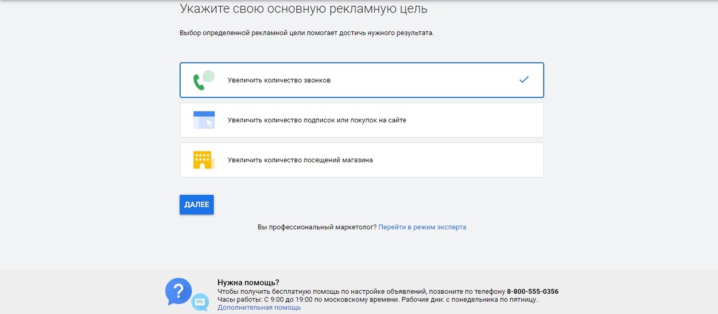The image size is (718, 314).
Task: Open 'Перейти в режим эксперта' link
Action: click(422, 227)
